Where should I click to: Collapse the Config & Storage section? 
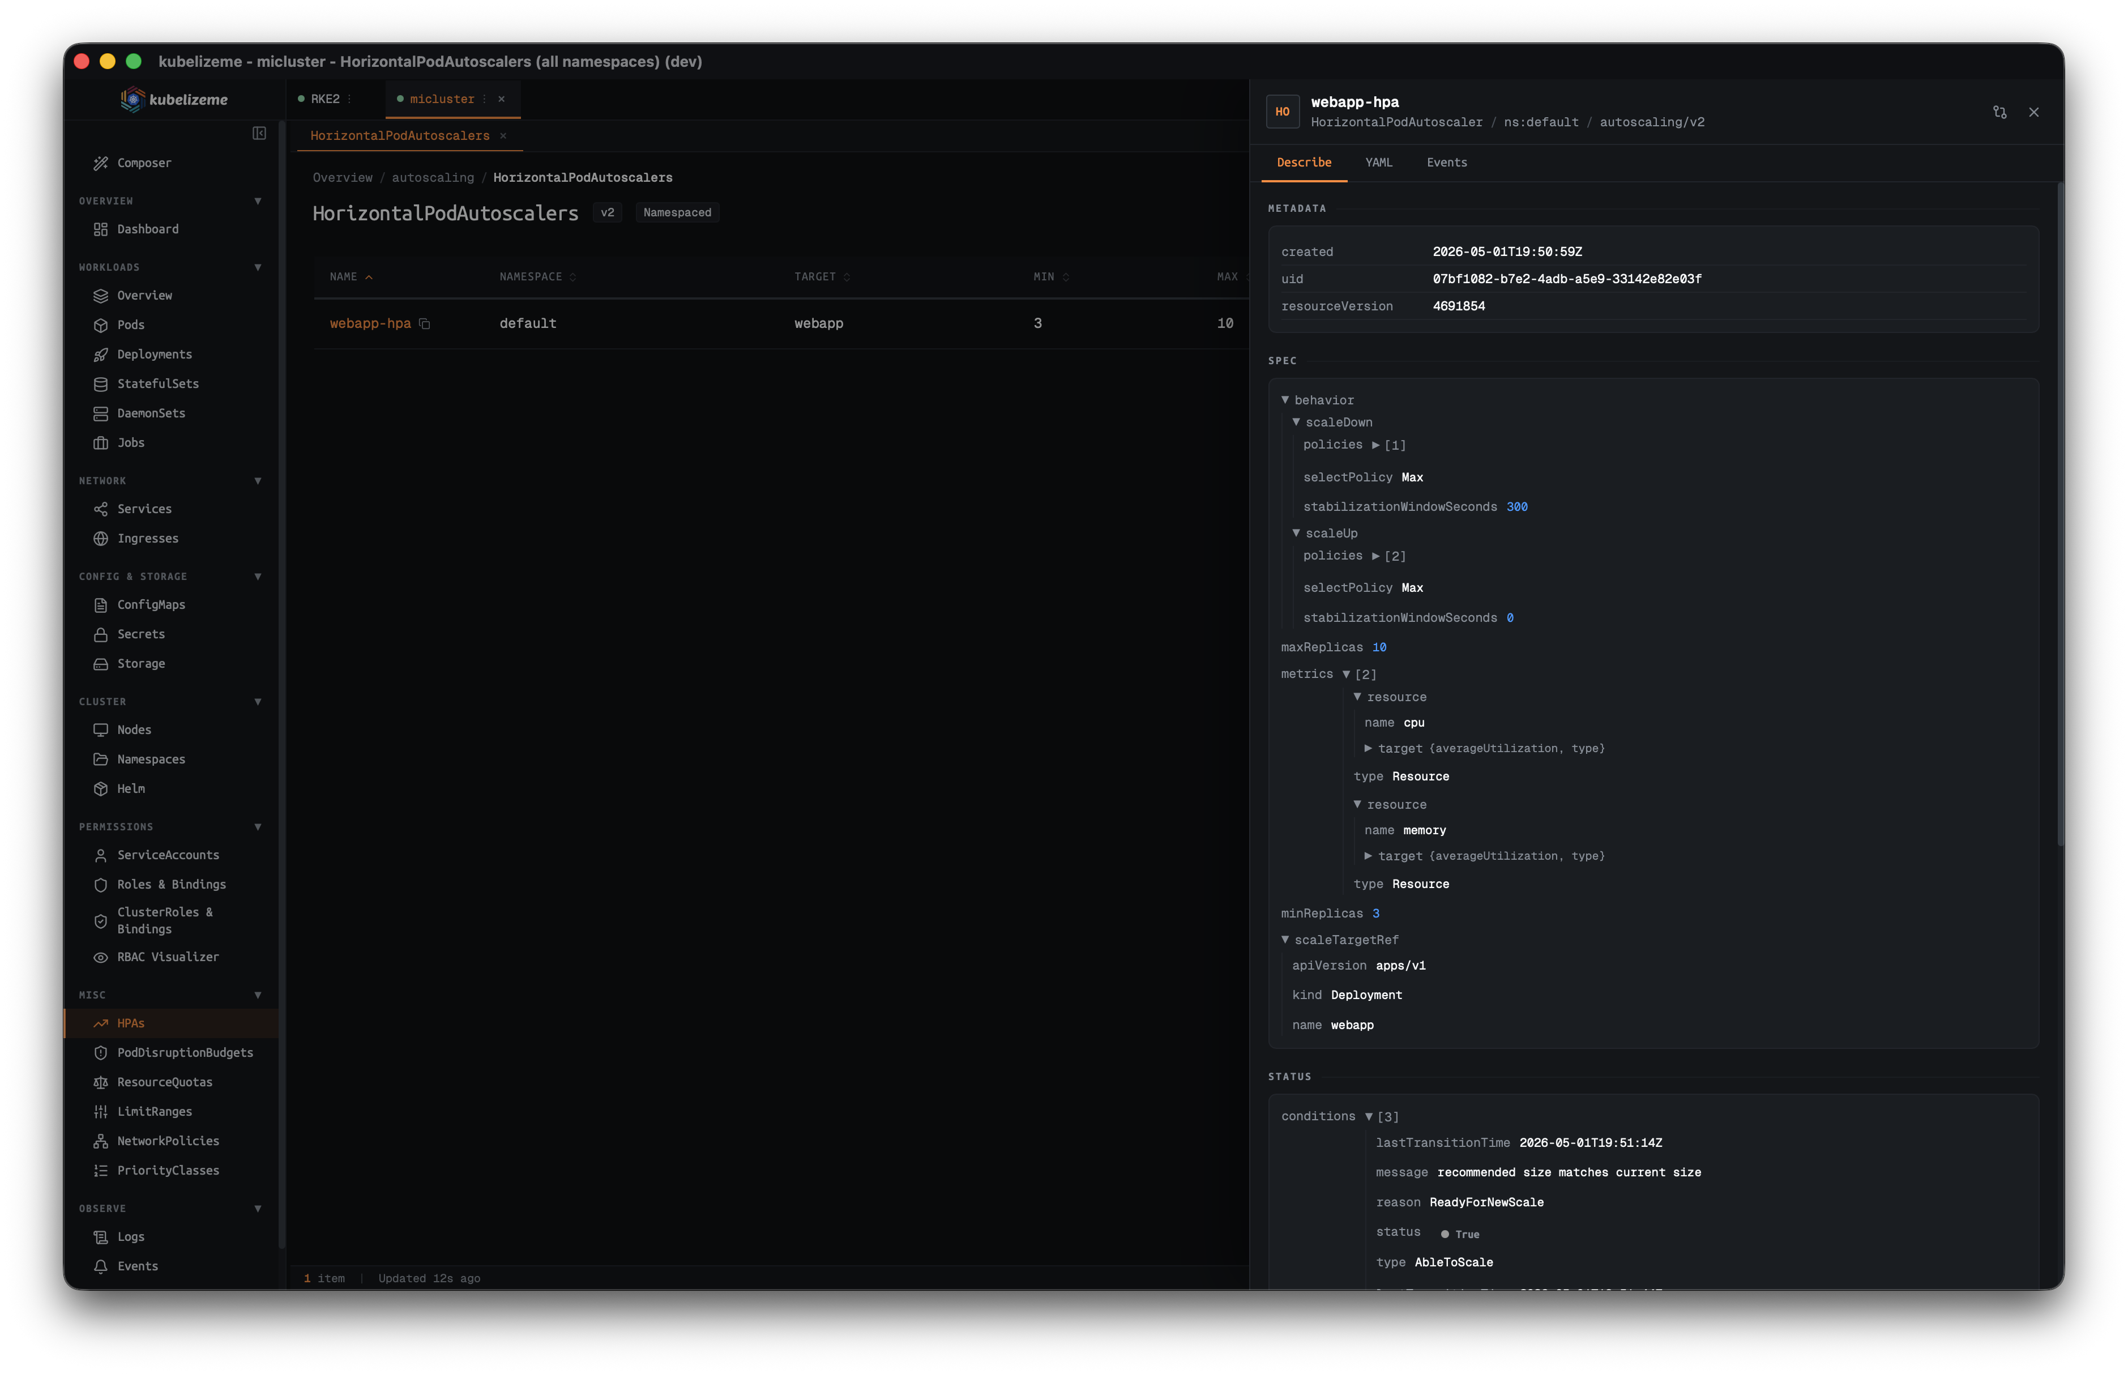pyautogui.click(x=258, y=577)
